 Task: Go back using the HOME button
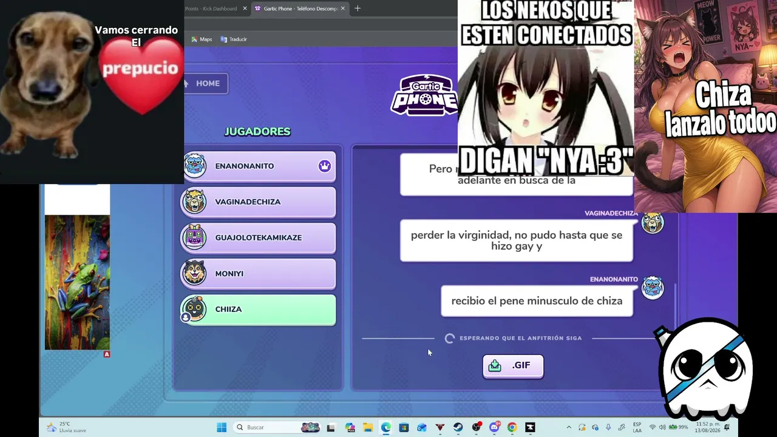[x=205, y=83]
